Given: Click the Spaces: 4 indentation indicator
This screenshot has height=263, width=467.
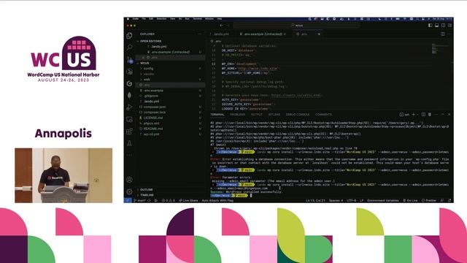Looking at the screenshot, I should 336,200.
